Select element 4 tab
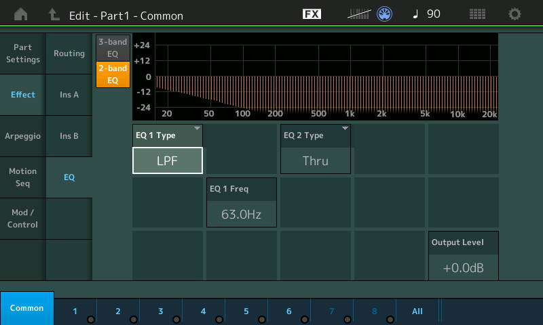Viewport: 543px width, 325px height. point(204,311)
